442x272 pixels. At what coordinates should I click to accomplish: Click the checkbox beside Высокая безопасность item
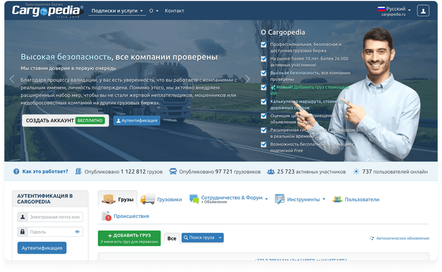264,73
